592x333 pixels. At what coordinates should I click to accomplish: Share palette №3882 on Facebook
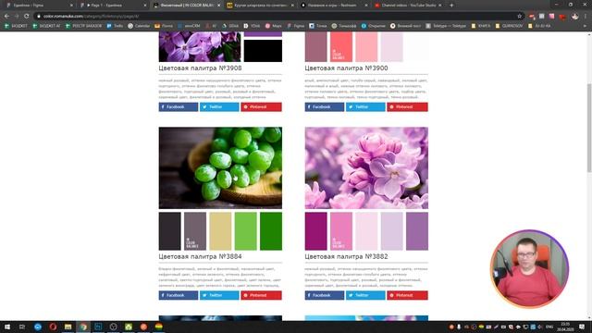coord(325,295)
